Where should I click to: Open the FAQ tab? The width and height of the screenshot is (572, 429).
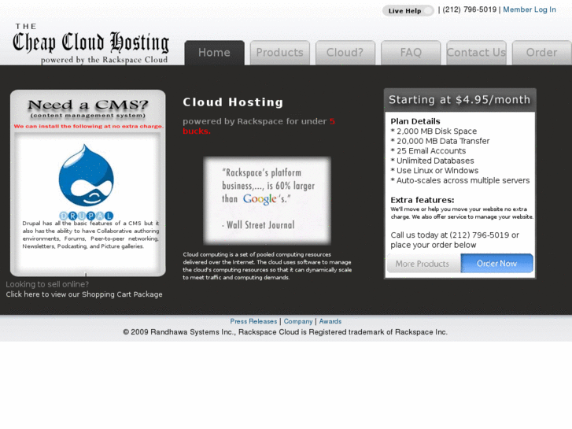[411, 53]
